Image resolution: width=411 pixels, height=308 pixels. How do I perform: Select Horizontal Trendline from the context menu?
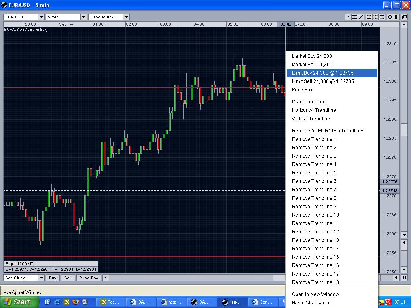(x=313, y=110)
